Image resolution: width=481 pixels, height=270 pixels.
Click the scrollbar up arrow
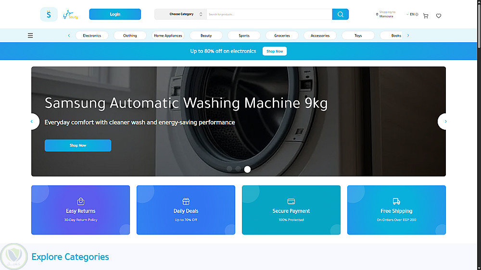click(479, 2)
